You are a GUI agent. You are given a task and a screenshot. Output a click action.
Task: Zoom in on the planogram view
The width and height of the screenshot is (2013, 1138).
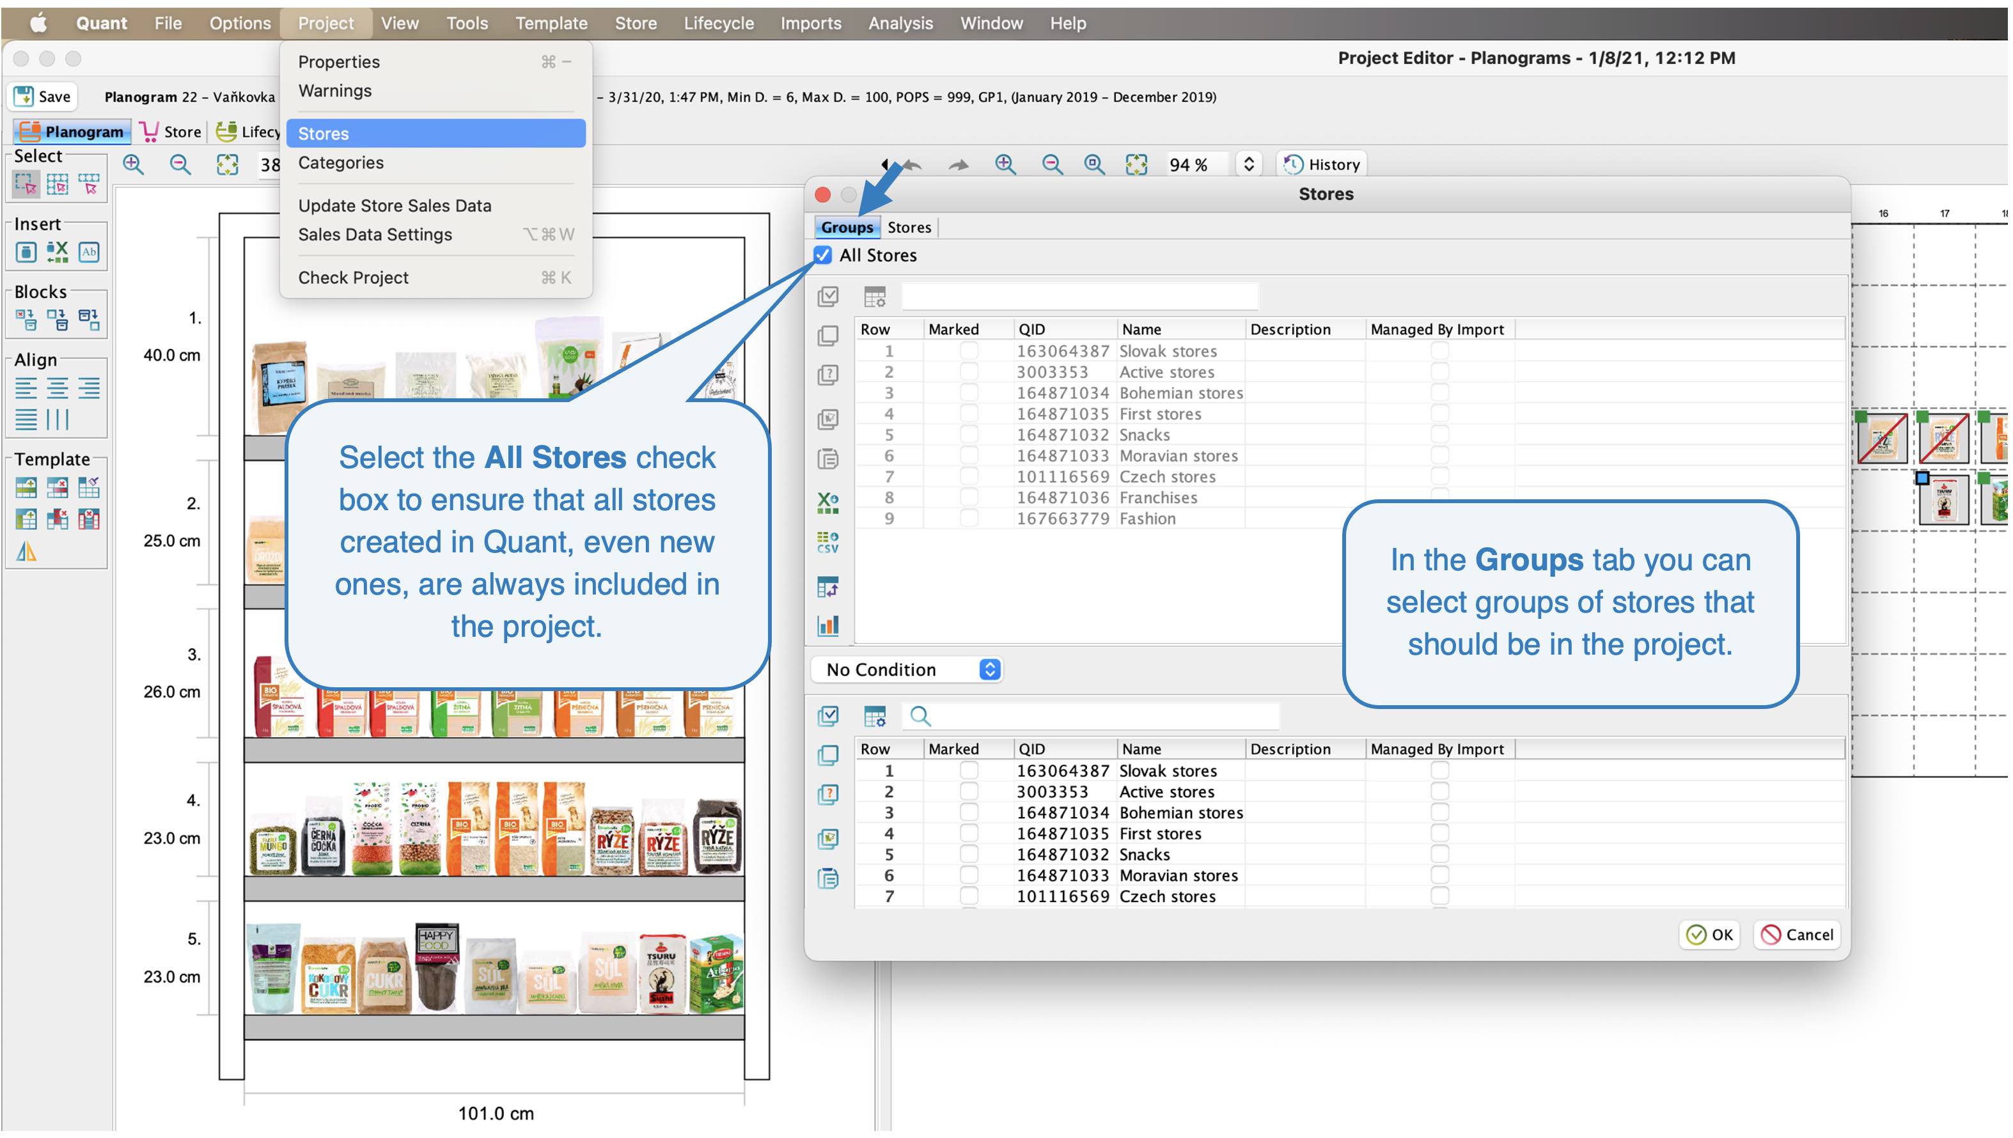coord(134,164)
